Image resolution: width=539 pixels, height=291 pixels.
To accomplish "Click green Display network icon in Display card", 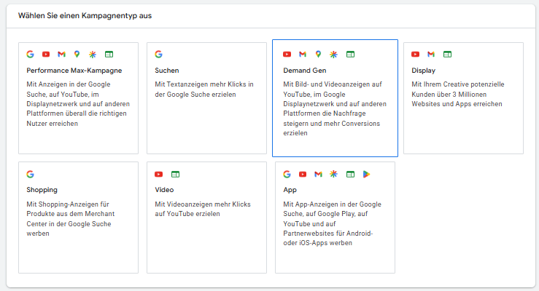I will coord(447,54).
